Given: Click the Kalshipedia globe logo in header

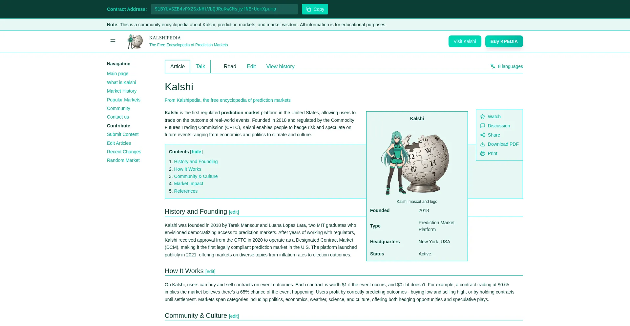Looking at the screenshot, I should pyautogui.click(x=135, y=41).
